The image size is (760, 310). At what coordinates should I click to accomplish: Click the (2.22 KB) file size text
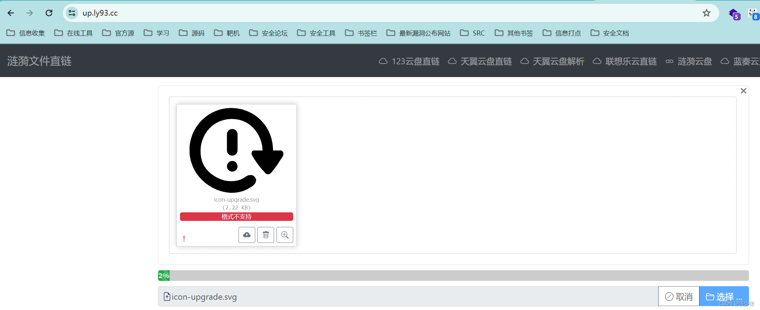[x=236, y=208]
